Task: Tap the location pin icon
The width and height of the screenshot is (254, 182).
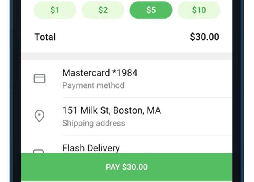Action: click(x=39, y=116)
